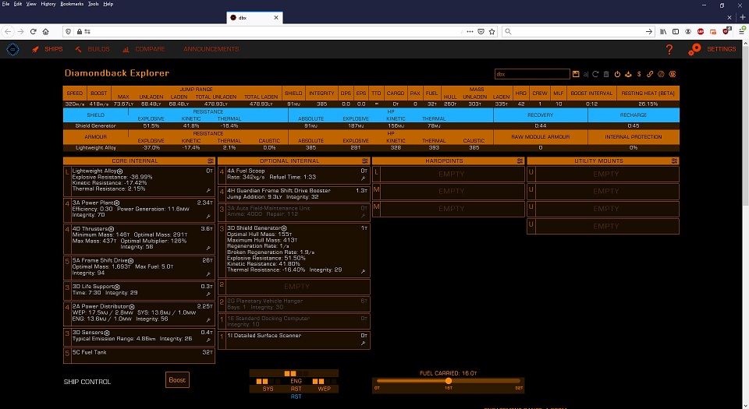Open the Firefox hamburger menu
The image size is (749, 409).
click(741, 31)
